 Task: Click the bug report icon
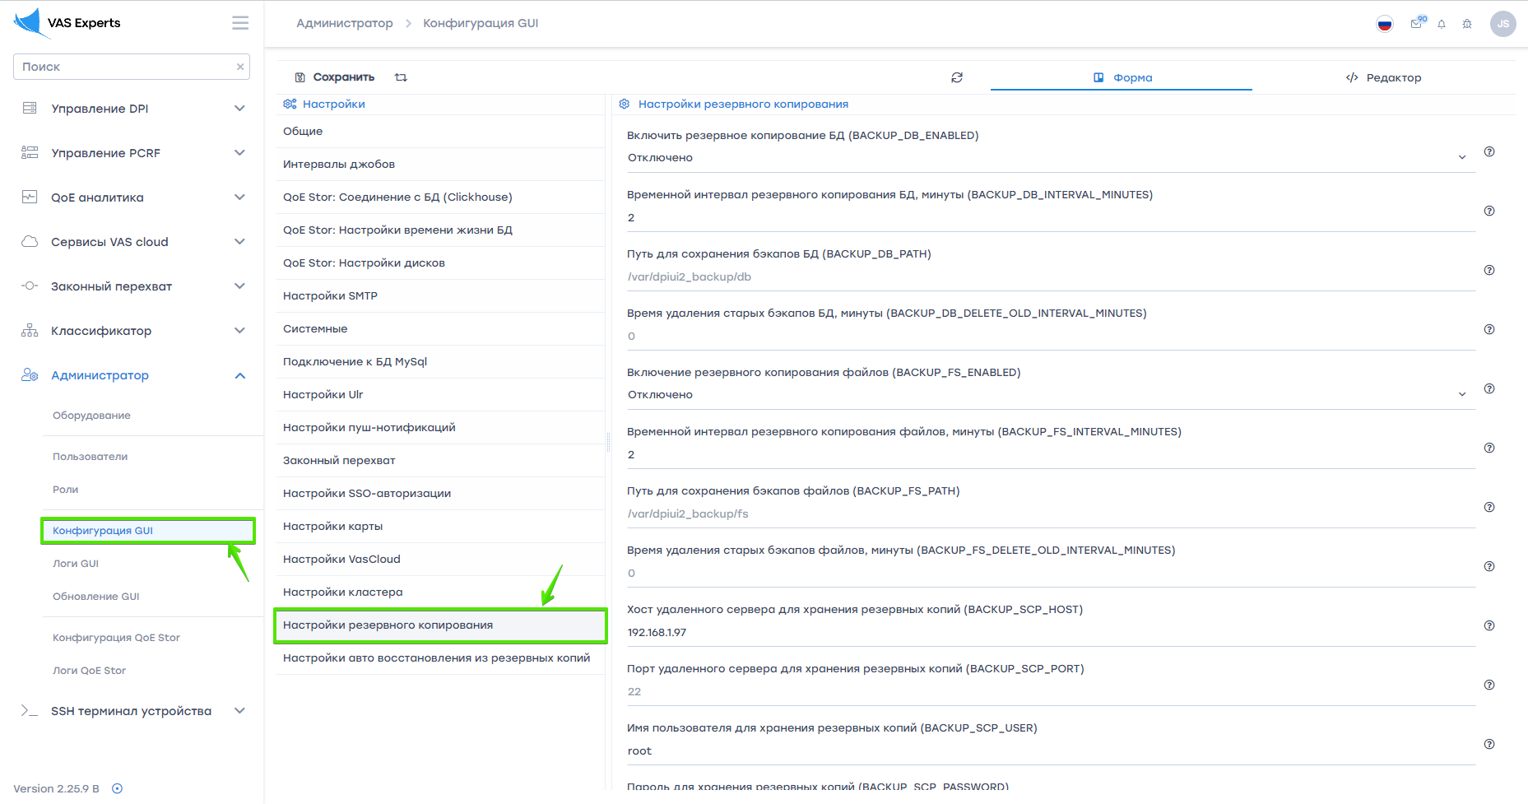point(1467,24)
